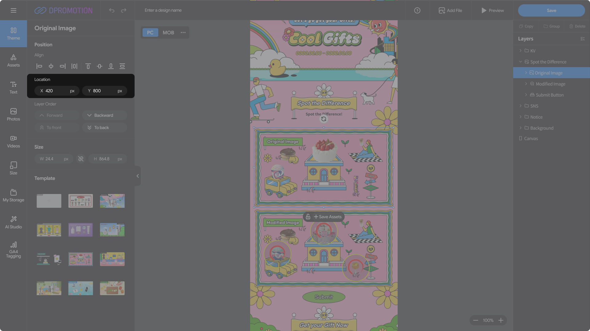
Task: Click the zoom in plus icon
Action: point(501,320)
